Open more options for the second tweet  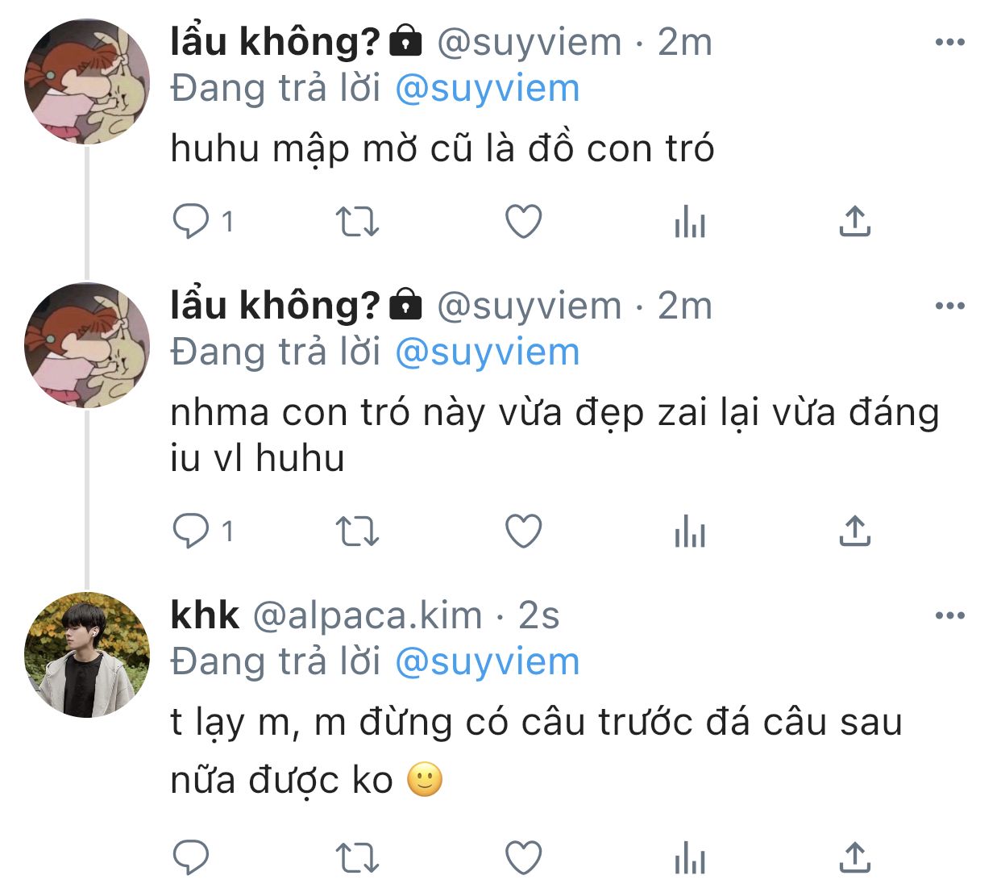click(x=950, y=306)
